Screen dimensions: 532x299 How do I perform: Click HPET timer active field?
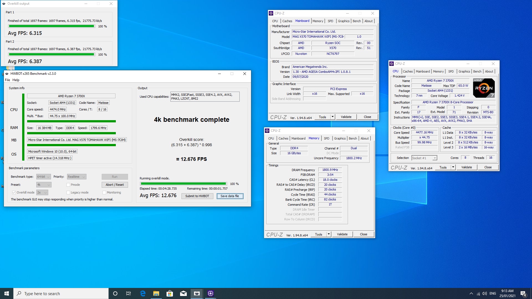pyautogui.click(x=50, y=158)
